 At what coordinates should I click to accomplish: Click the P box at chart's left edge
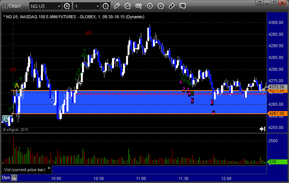coord(6,118)
